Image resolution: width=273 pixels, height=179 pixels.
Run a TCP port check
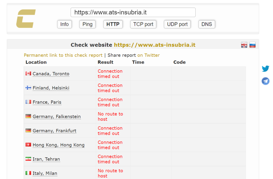tap(143, 24)
